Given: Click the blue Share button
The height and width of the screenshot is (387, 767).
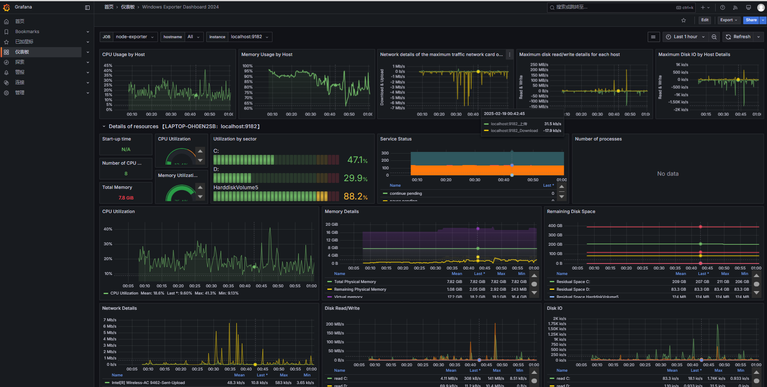Looking at the screenshot, I should click(751, 20).
